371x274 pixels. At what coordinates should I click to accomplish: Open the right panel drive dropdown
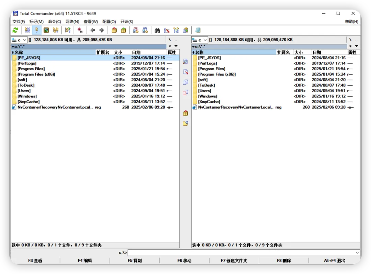[x=200, y=40]
